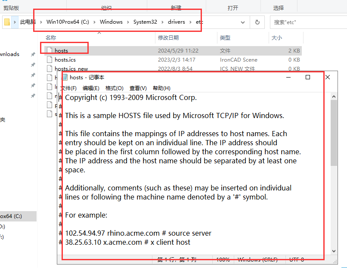
Task: Refresh the etc folder view
Action: (x=257, y=22)
